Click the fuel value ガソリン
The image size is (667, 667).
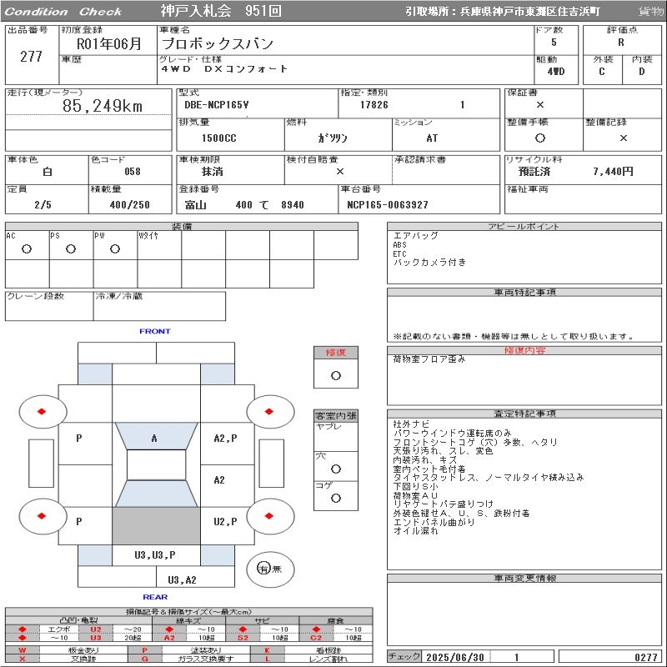332,138
